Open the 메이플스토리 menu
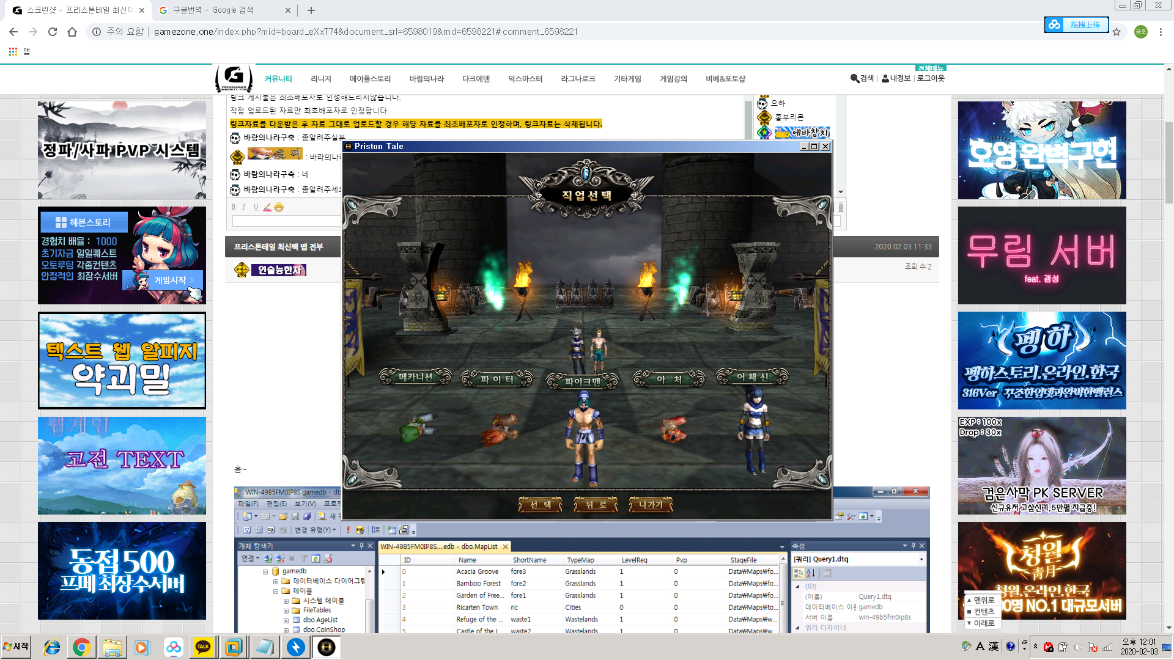The height and width of the screenshot is (660, 1174). click(370, 79)
